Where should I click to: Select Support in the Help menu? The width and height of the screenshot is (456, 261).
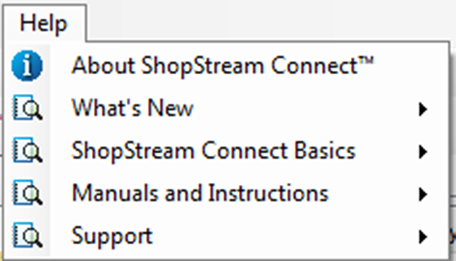coord(112,236)
